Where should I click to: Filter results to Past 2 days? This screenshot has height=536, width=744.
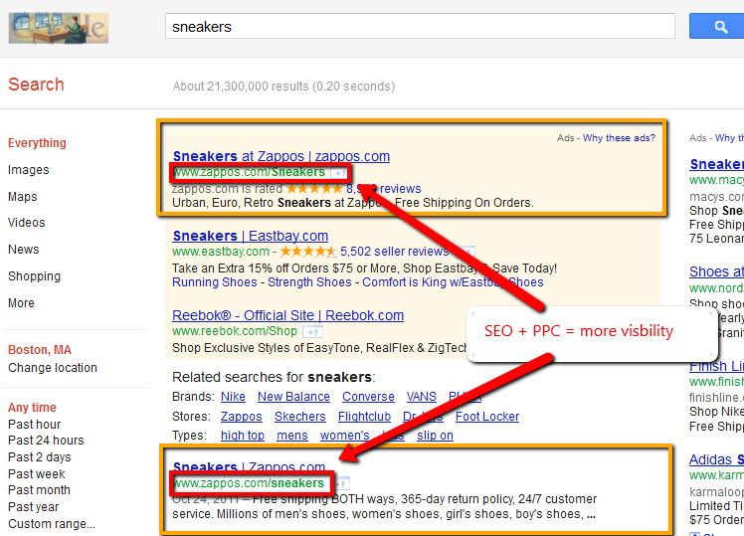point(40,457)
